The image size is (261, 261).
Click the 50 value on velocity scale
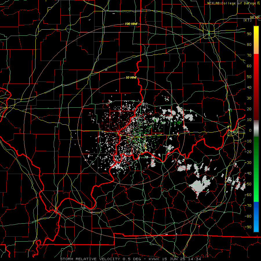click(x=249, y=77)
